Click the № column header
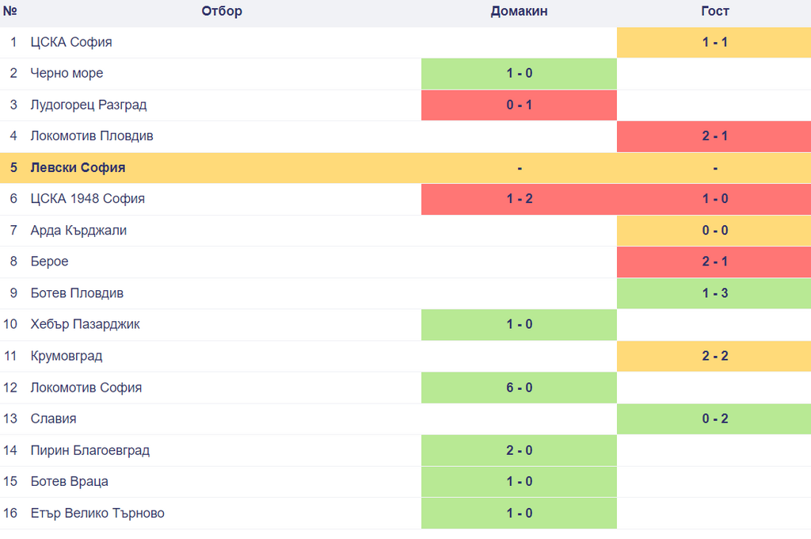811x539 pixels. pos(10,11)
